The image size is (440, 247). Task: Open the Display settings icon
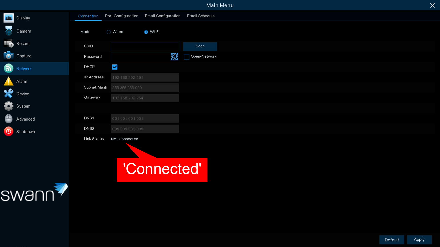pos(8,18)
